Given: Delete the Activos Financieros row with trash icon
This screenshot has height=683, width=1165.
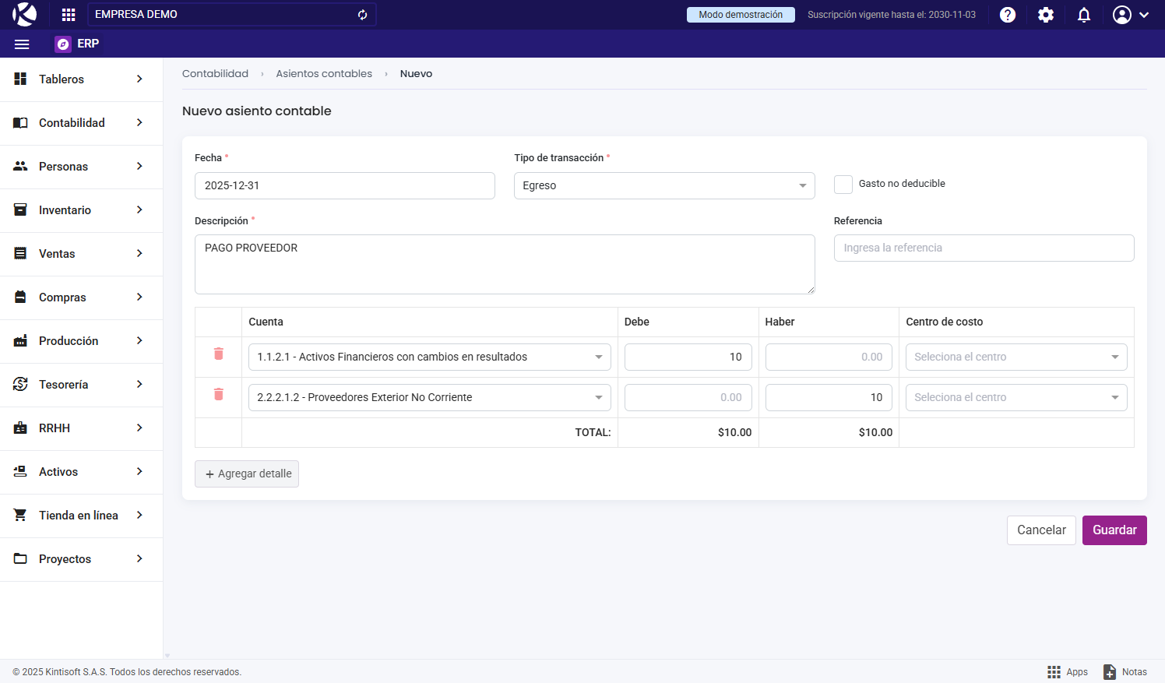Looking at the screenshot, I should click(219, 354).
